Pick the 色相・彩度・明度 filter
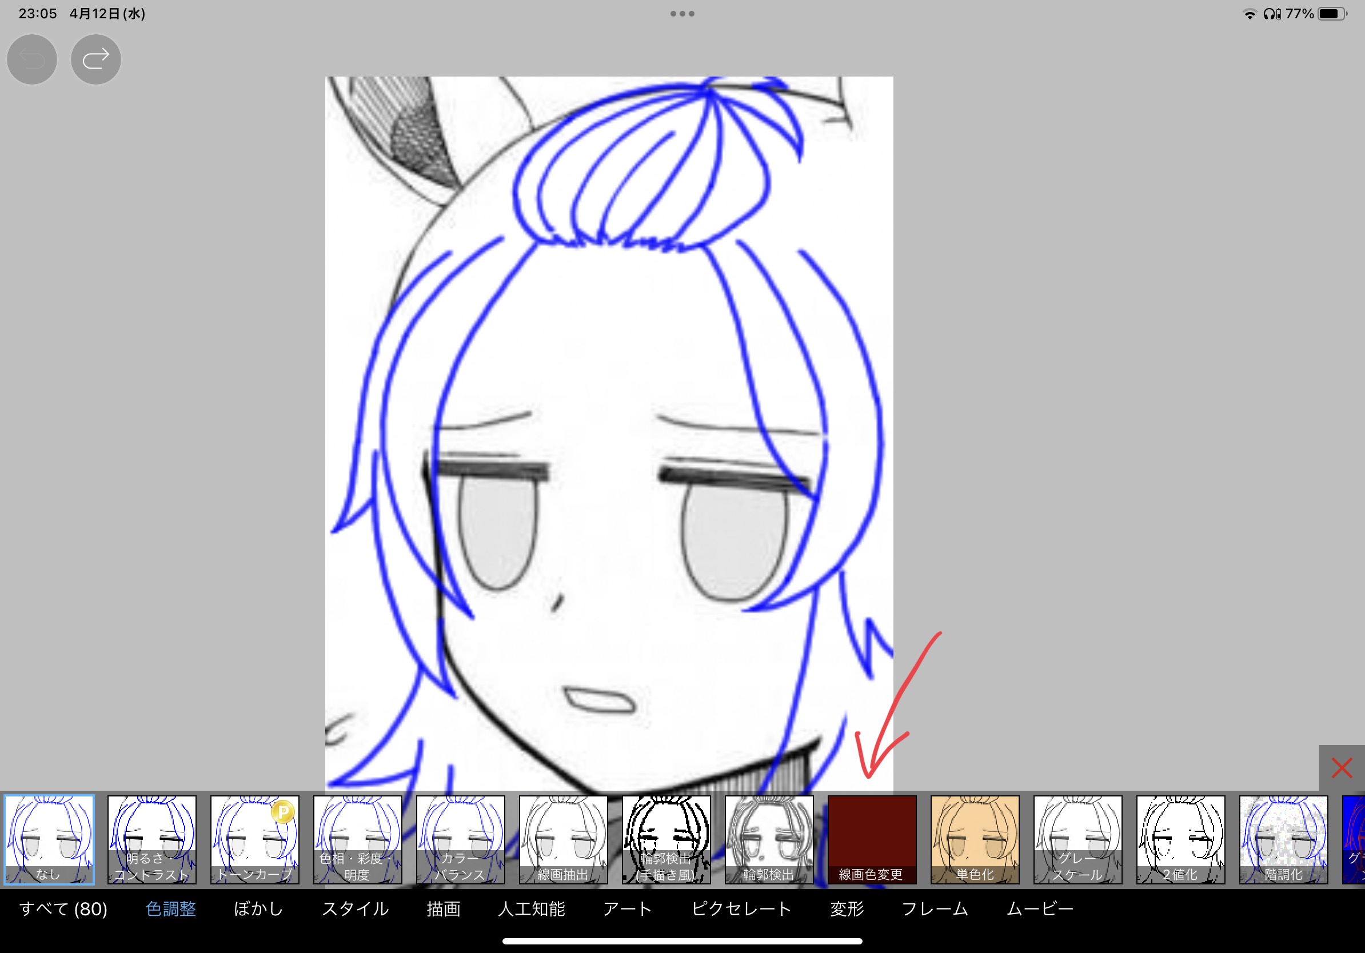The width and height of the screenshot is (1365, 953). coord(358,839)
